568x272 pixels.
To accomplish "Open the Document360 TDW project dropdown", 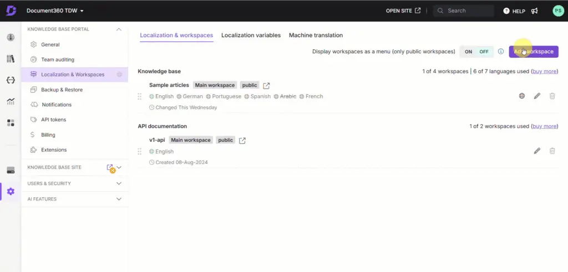I will 55,11.
